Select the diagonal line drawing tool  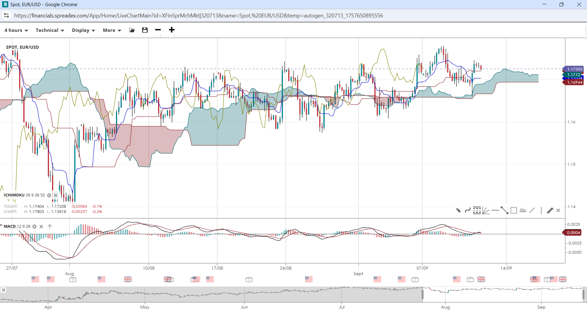point(532,210)
